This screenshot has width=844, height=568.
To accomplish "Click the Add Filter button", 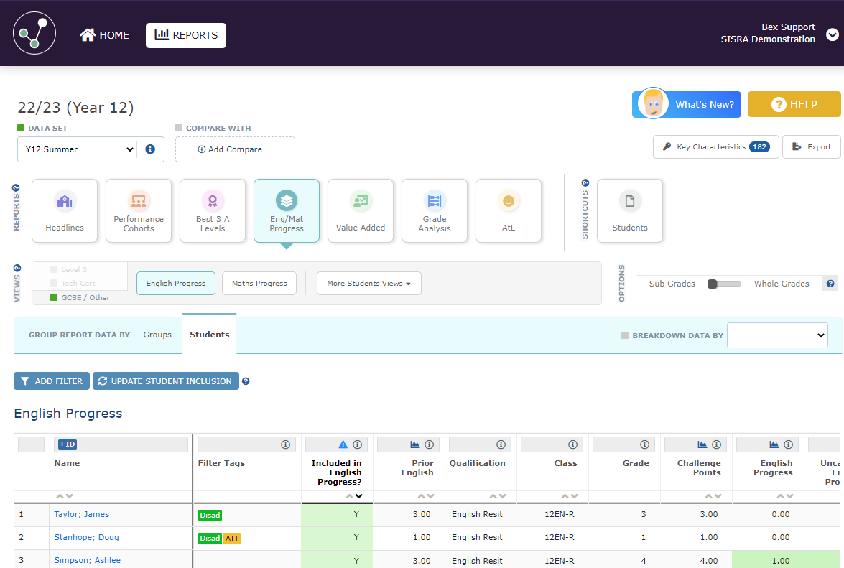I will pyautogui.click(x=52, y=381).
